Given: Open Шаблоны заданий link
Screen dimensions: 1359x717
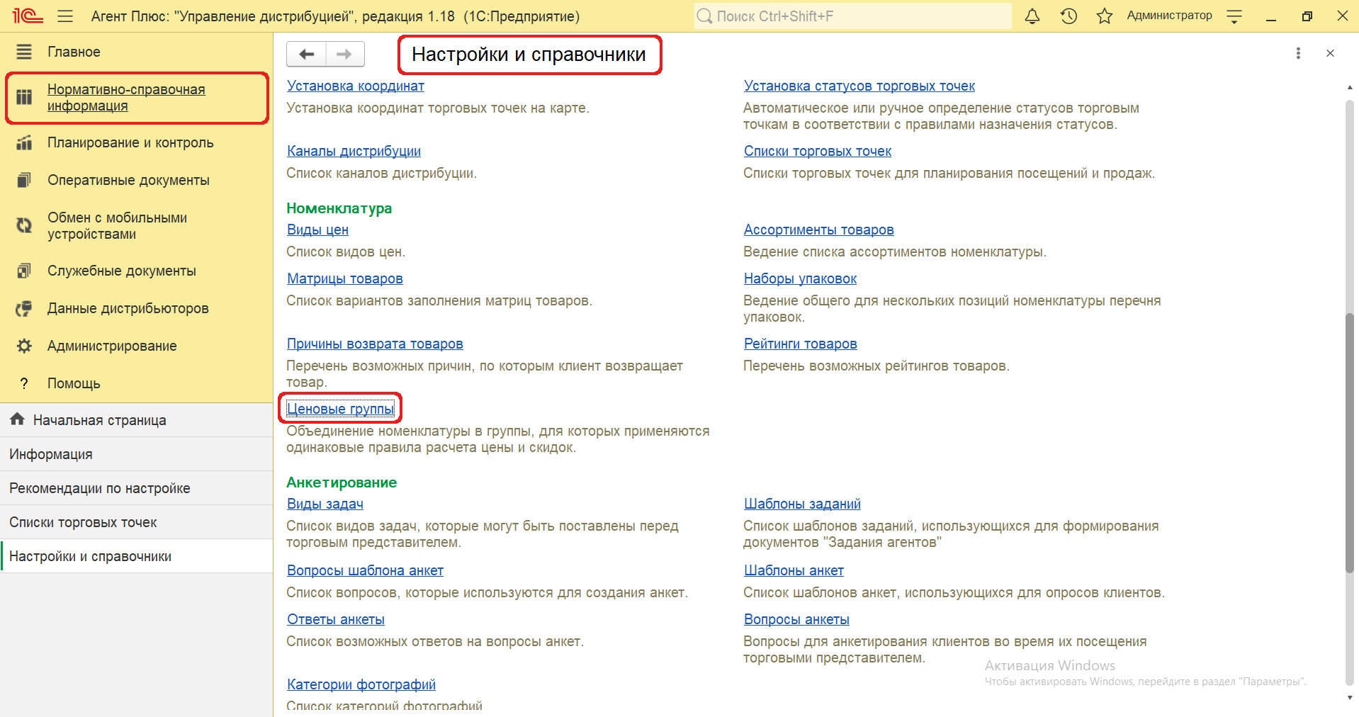Looking at the screenshot, I should tap(802, 504).
